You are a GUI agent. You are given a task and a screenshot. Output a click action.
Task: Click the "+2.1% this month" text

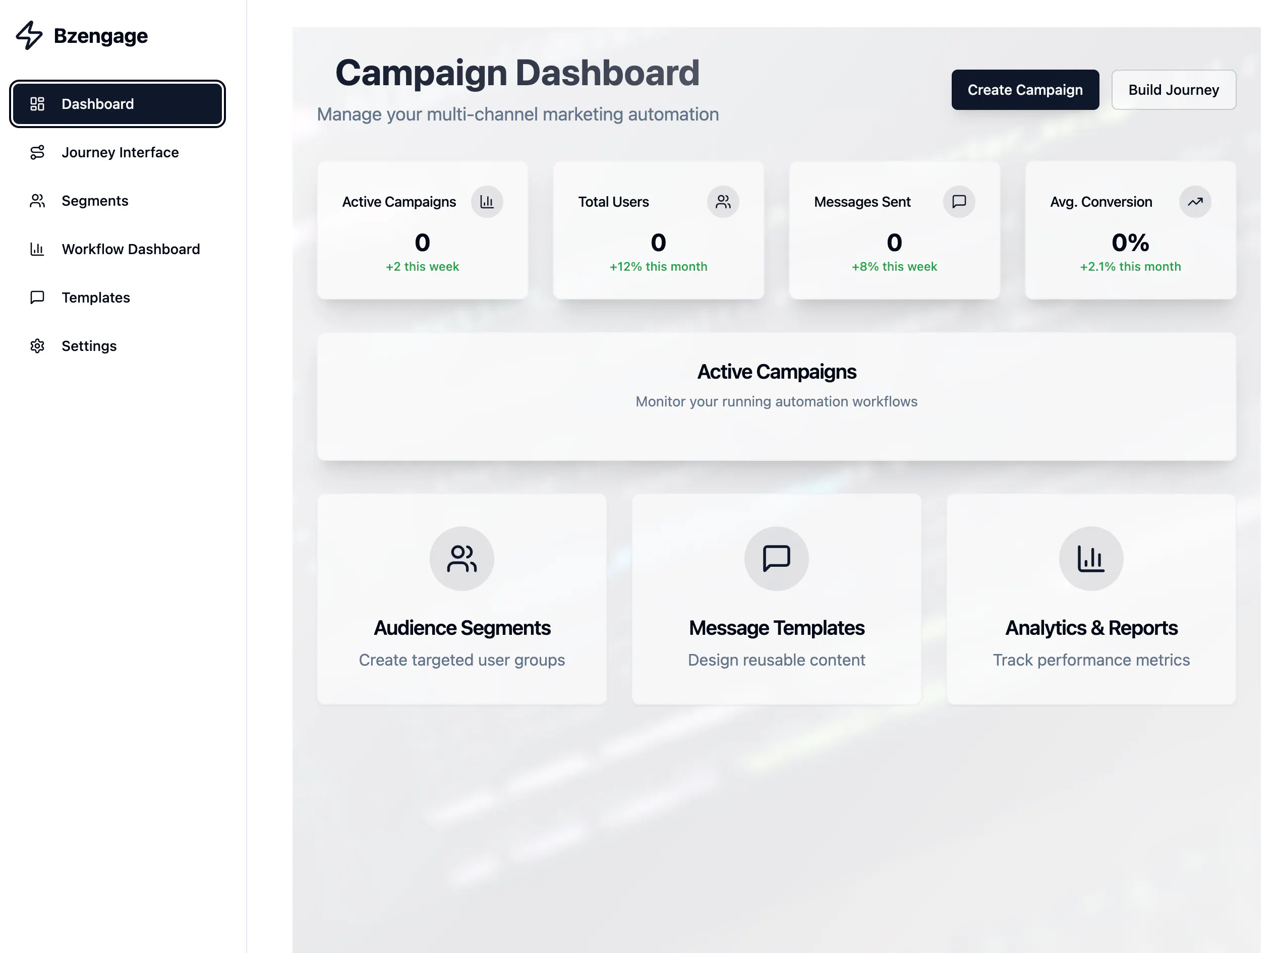pyautogui.click(x=1130, y=267)
